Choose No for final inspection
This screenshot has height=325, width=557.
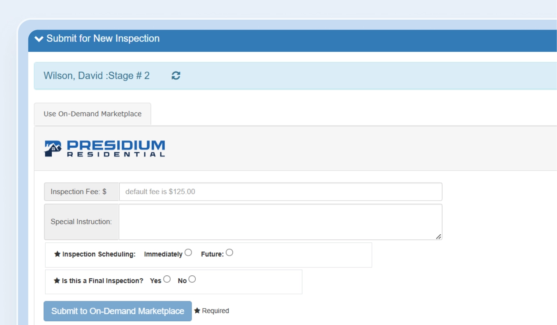192,279
